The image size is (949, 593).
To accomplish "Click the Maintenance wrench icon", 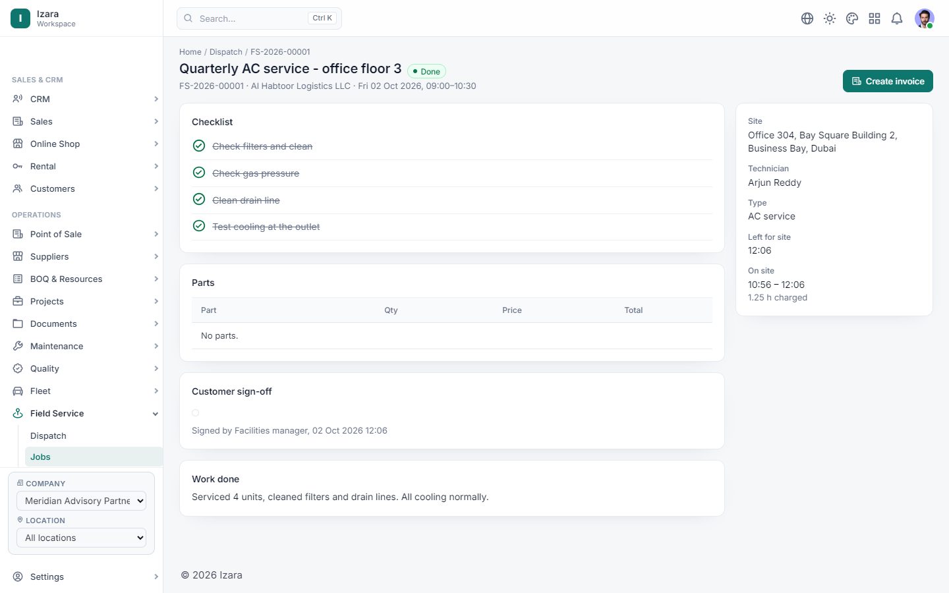I will 18,346.
